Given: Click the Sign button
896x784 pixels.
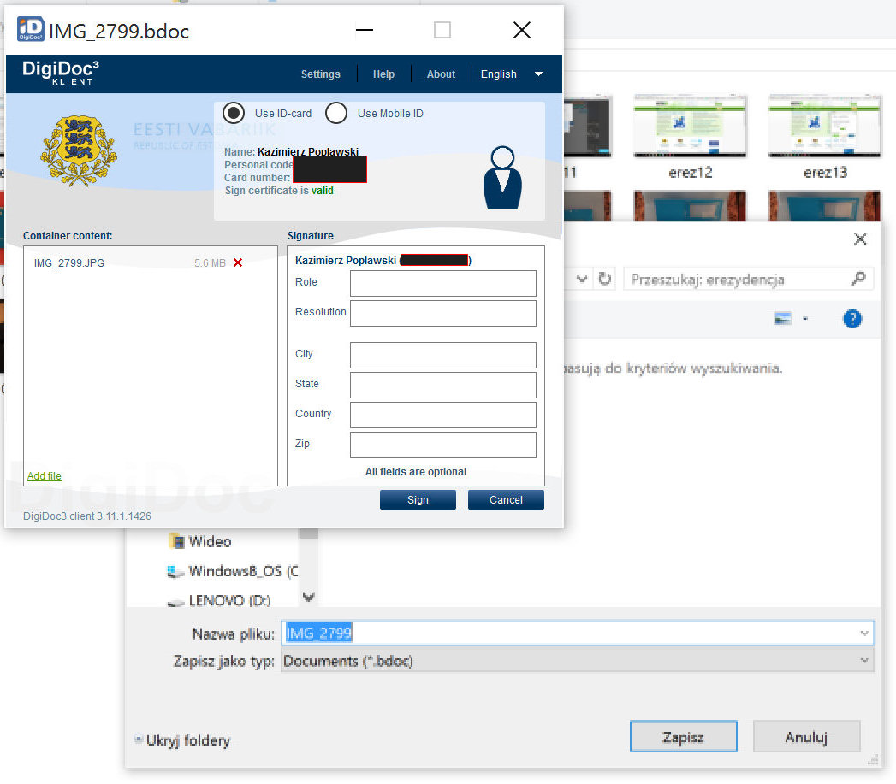Looking at the screenshot, I should click(x=418, y=499).
